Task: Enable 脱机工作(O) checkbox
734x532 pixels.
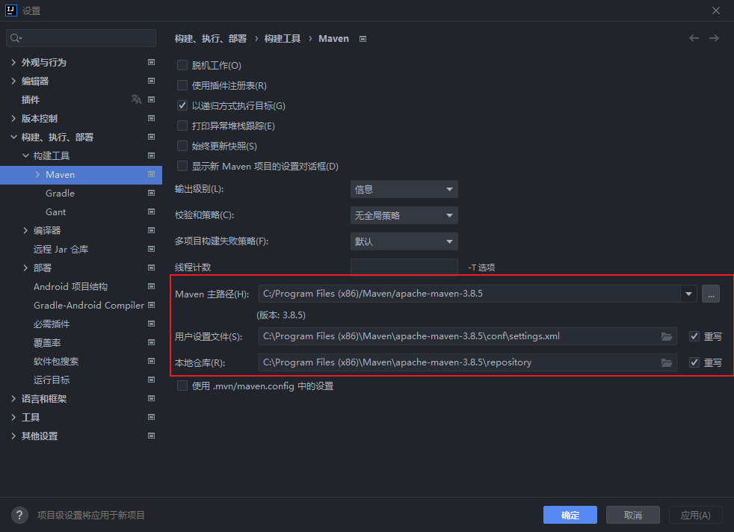Action: click(182, 65)
